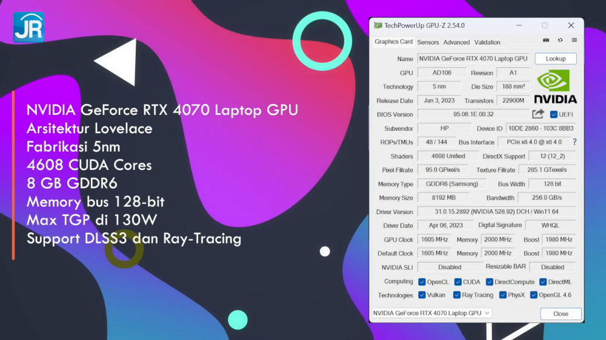Click the BIOS export share icon
The height and width of the screenshot is (340, 606).
coord(538,114)
